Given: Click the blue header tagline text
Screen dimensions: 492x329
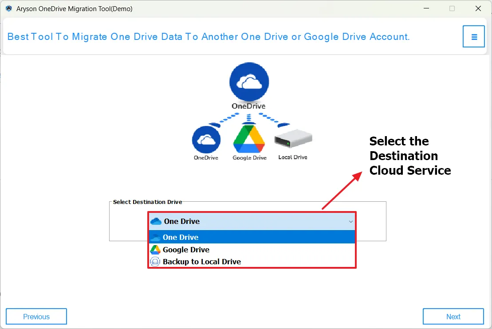Looking at the screenshot, I should pyautogui.click(x=209, y=37).
